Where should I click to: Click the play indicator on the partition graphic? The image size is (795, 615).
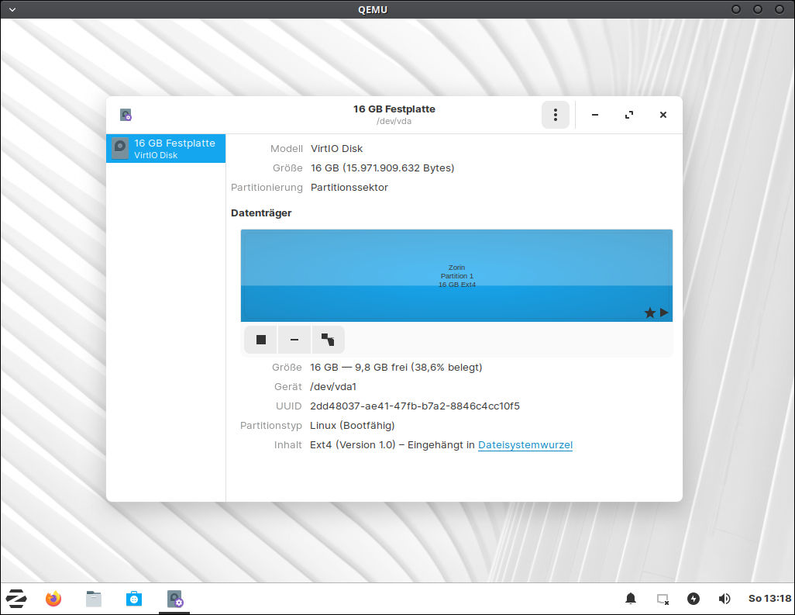point(664,313)
